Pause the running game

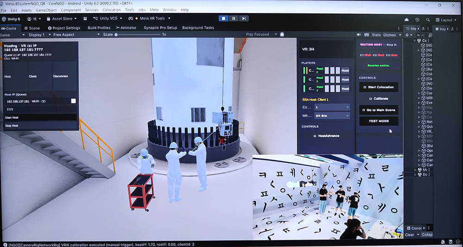click(x=233, y=19)
